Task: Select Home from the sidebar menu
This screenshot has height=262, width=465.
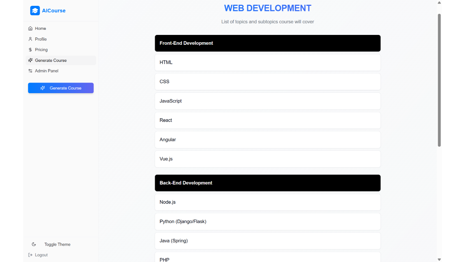Action: (x=41, y=28)
